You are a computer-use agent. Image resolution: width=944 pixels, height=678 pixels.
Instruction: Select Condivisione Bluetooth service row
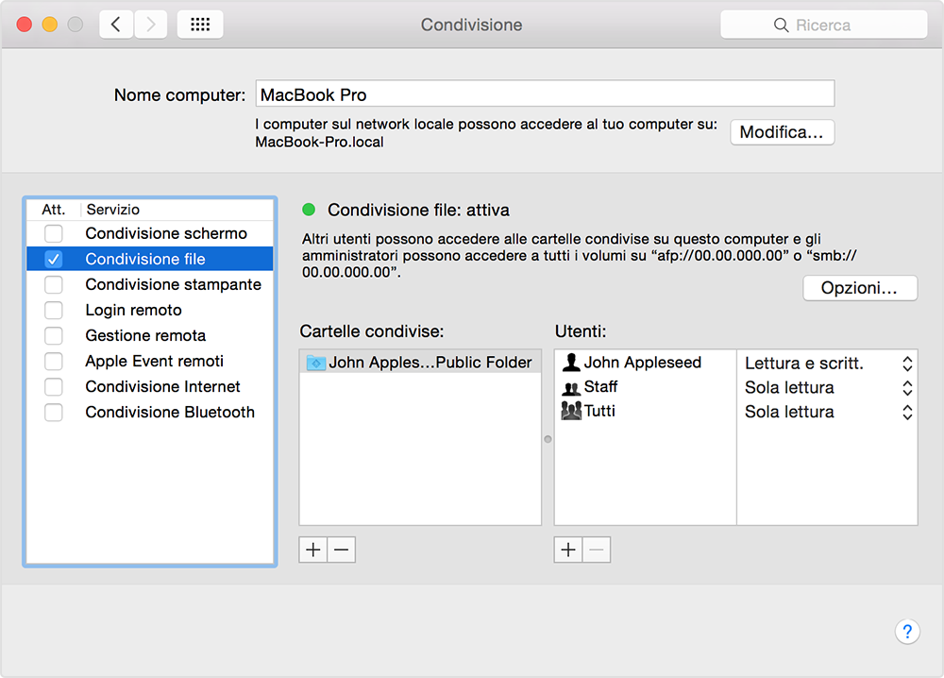point(150,413)
